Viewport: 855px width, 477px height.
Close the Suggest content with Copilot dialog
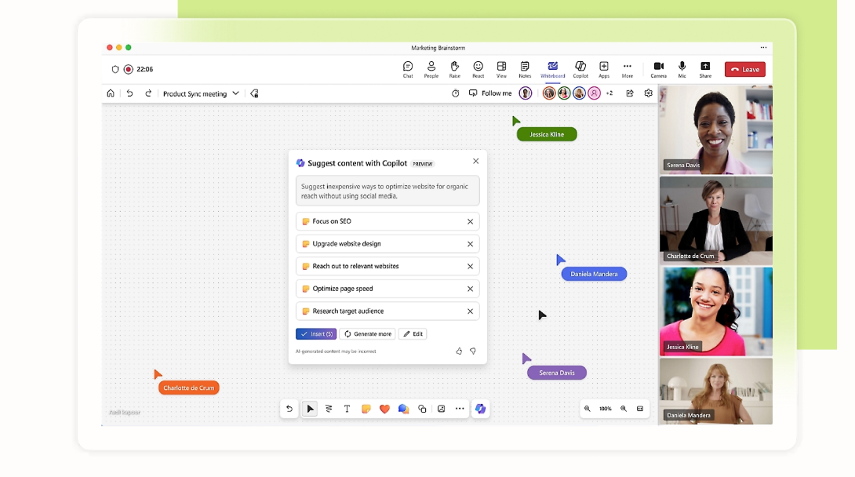475,162
